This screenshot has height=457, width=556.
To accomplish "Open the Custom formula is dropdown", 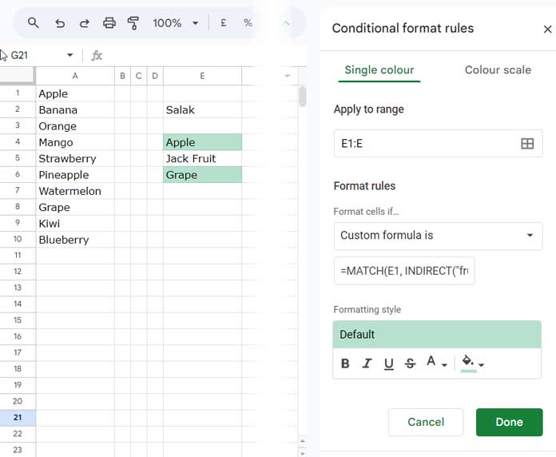I will (438, 236).
